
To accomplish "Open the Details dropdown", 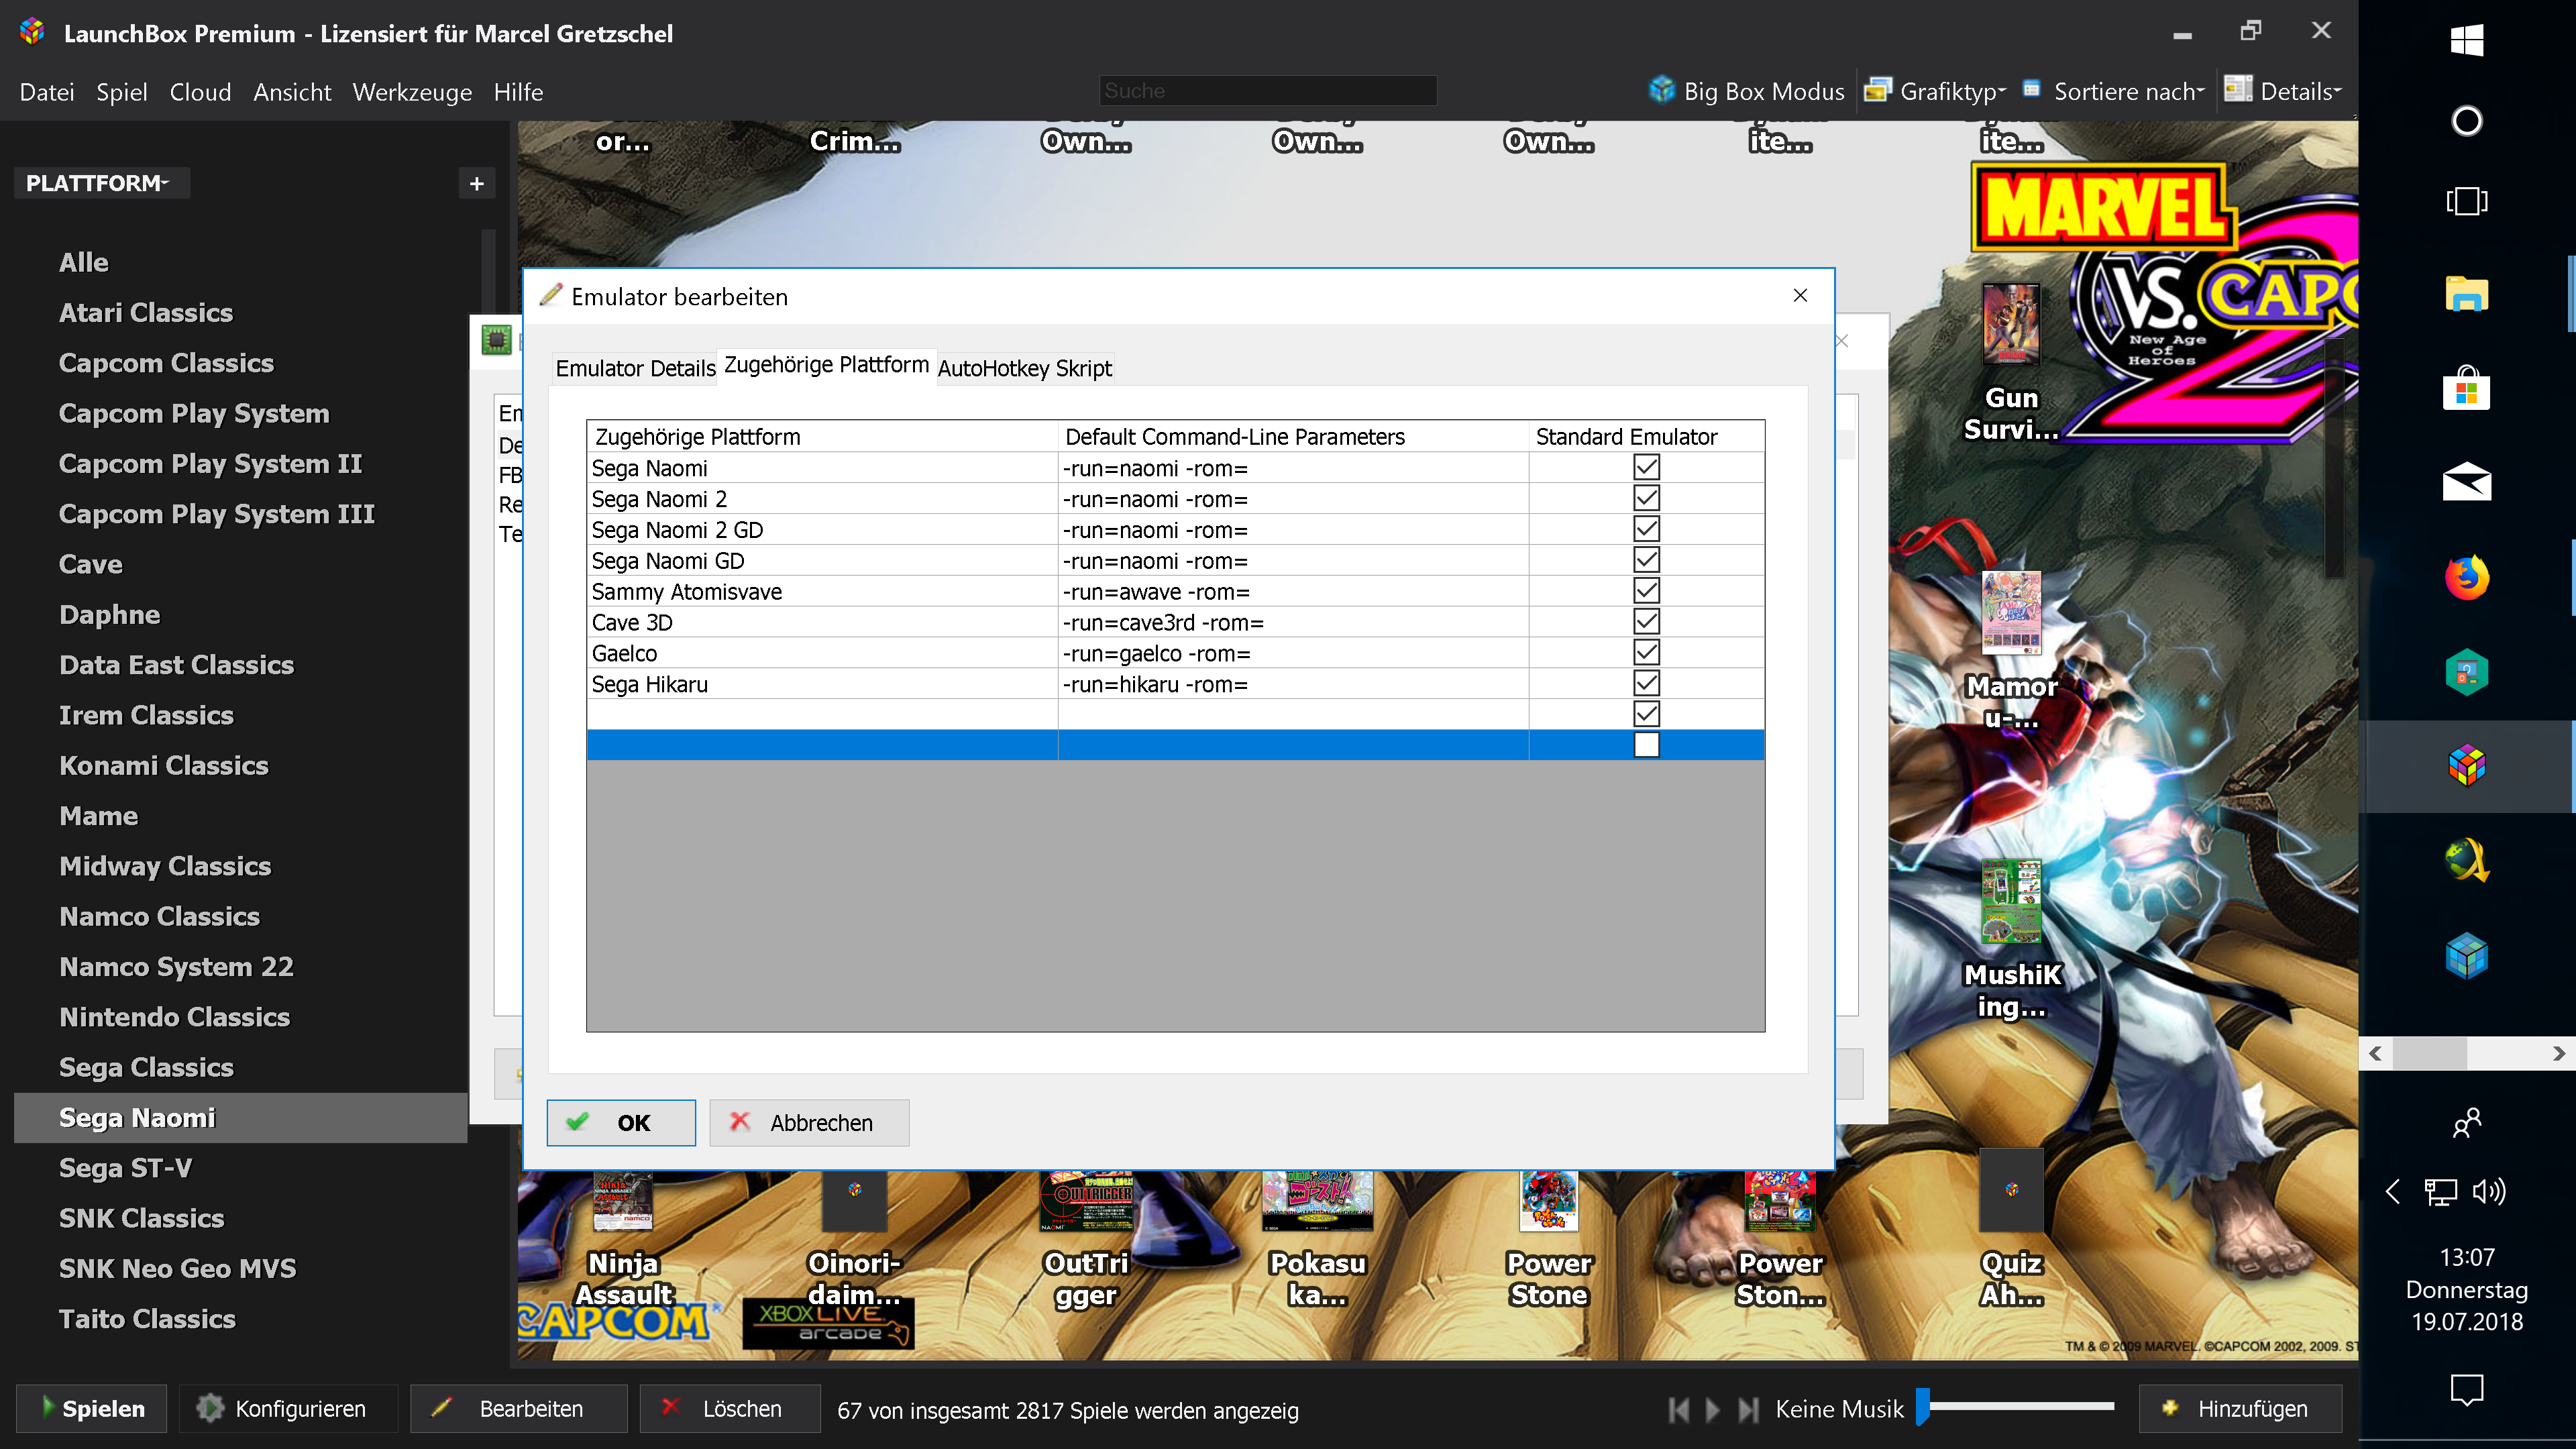I will (x=2283, y=91).
